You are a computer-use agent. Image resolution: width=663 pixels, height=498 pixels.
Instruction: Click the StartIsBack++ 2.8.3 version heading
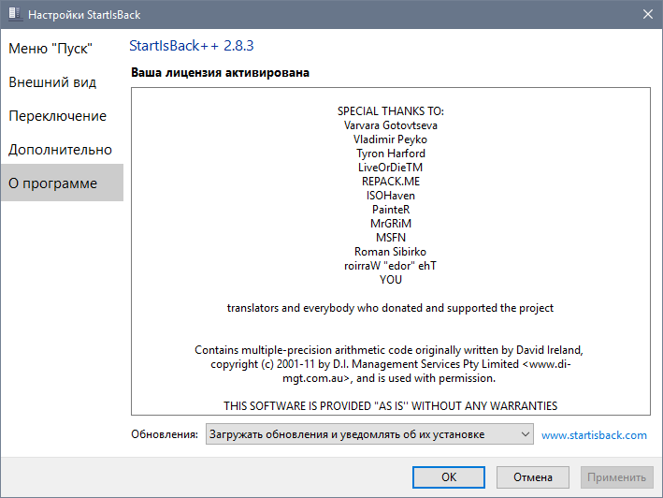click(x=192, y=45)
